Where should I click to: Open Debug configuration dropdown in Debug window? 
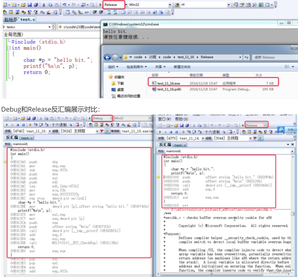point(112,118)
